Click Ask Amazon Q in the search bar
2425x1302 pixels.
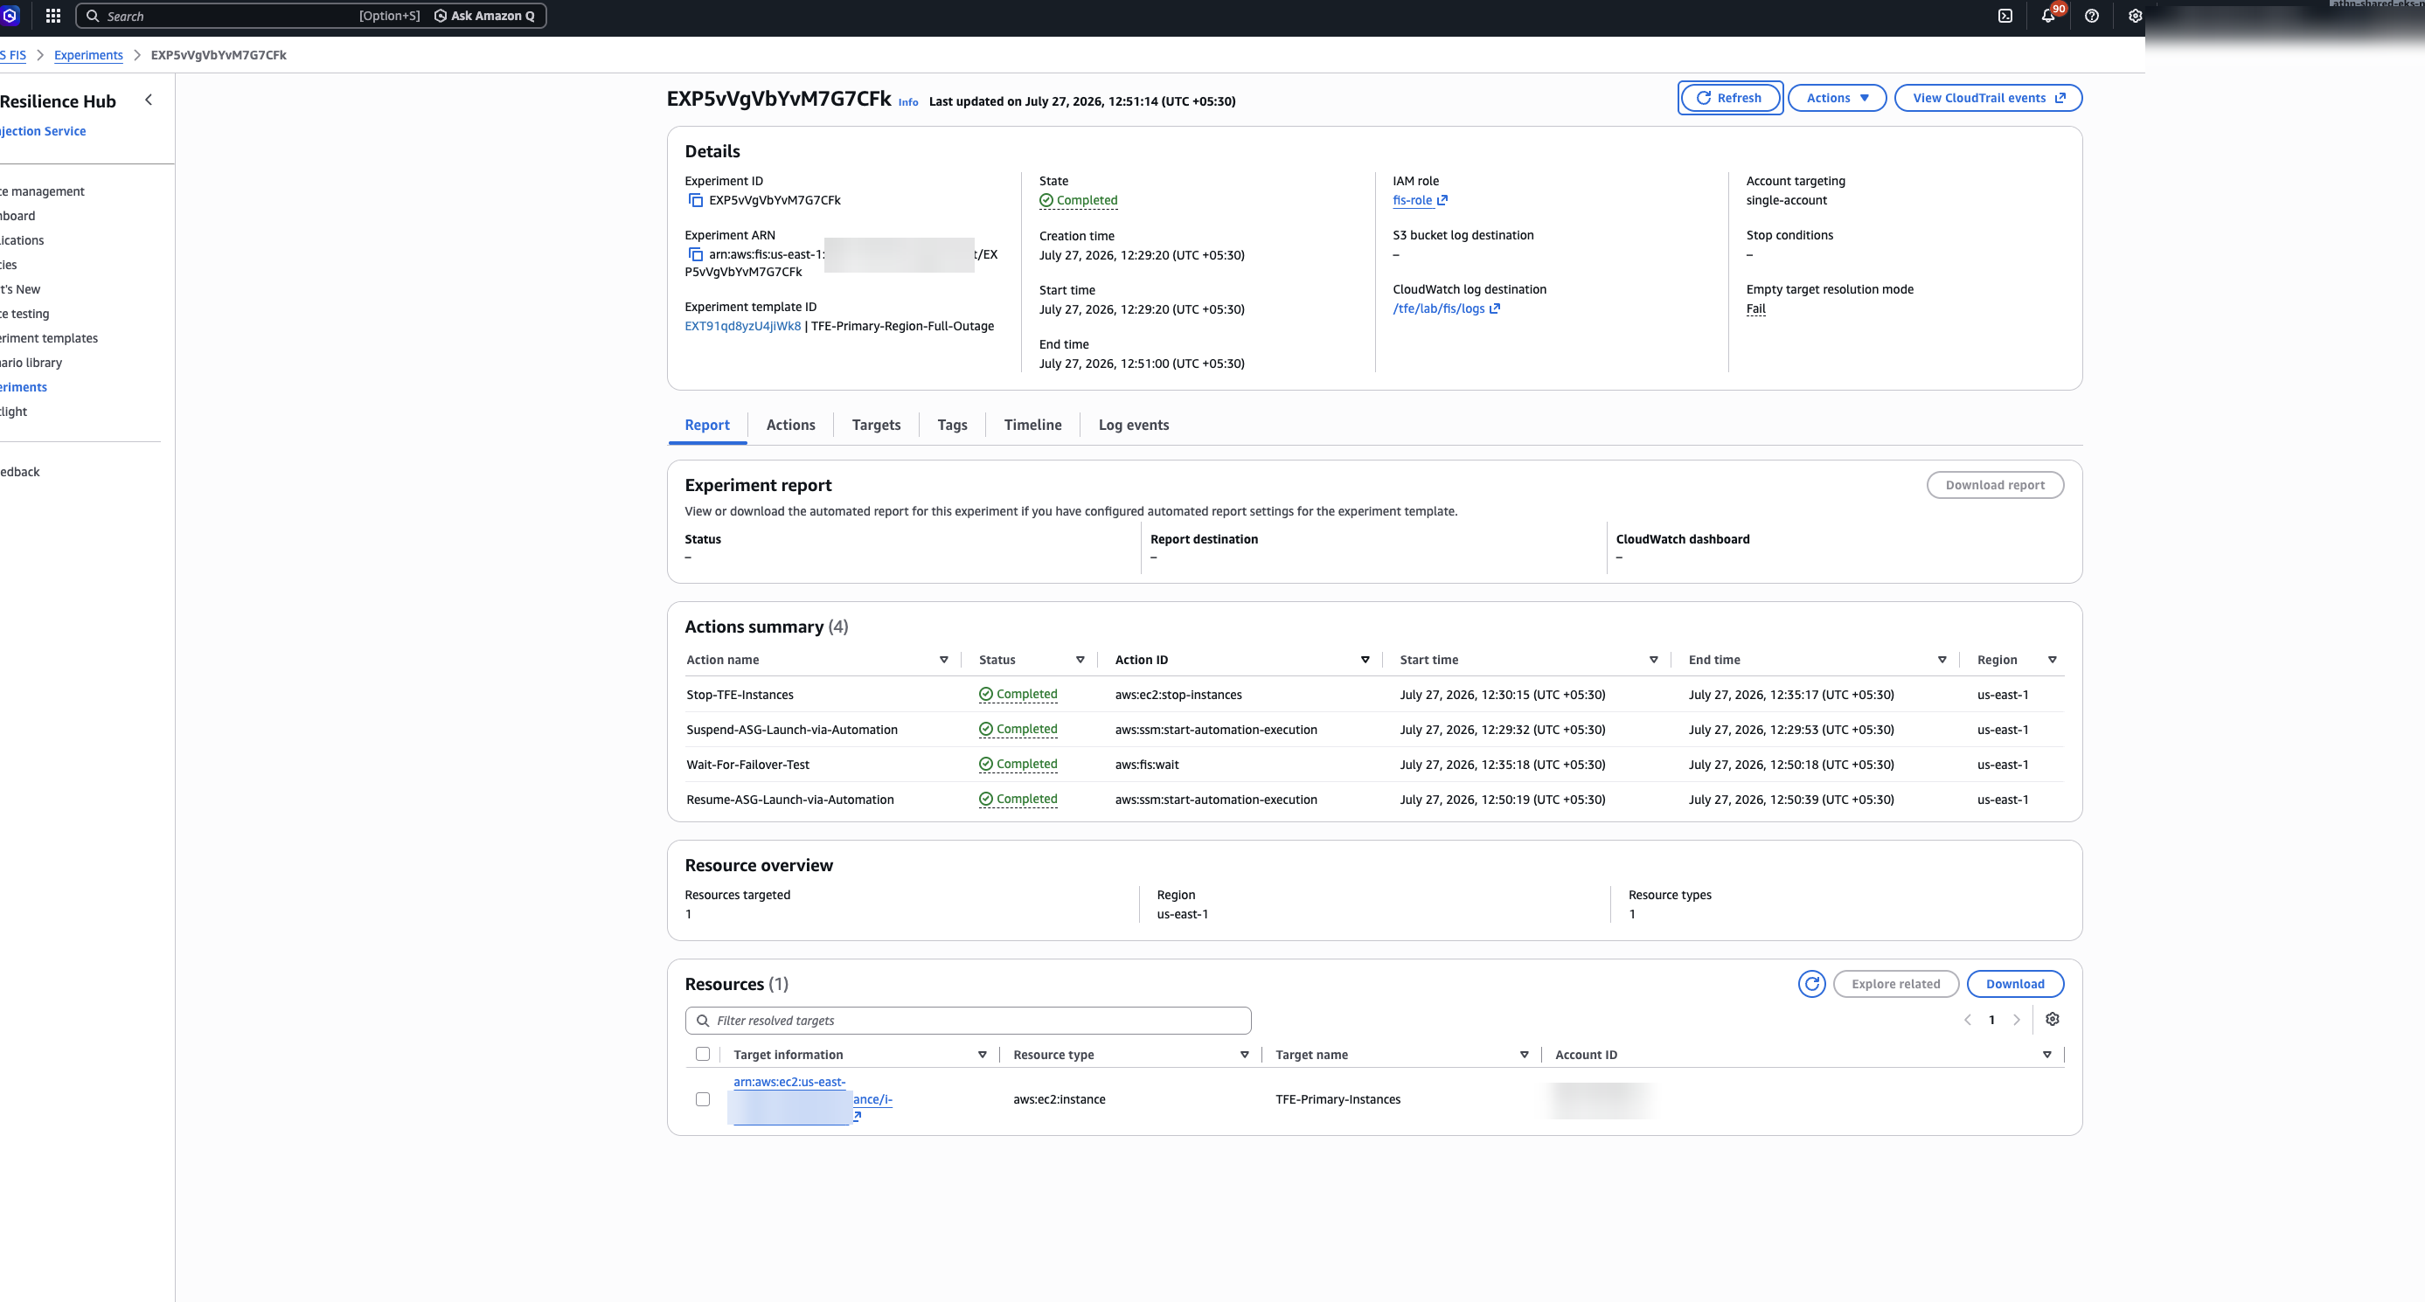(x=485, y=16)
